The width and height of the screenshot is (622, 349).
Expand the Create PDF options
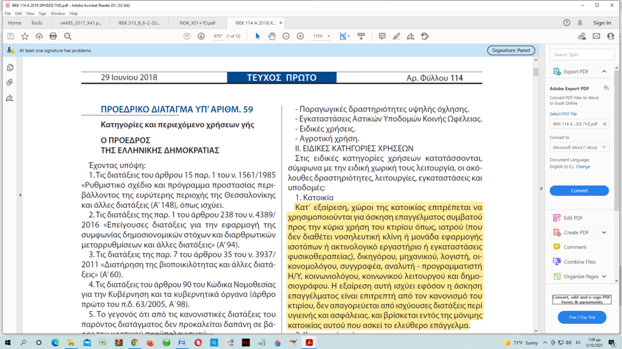tap(604, 233)
